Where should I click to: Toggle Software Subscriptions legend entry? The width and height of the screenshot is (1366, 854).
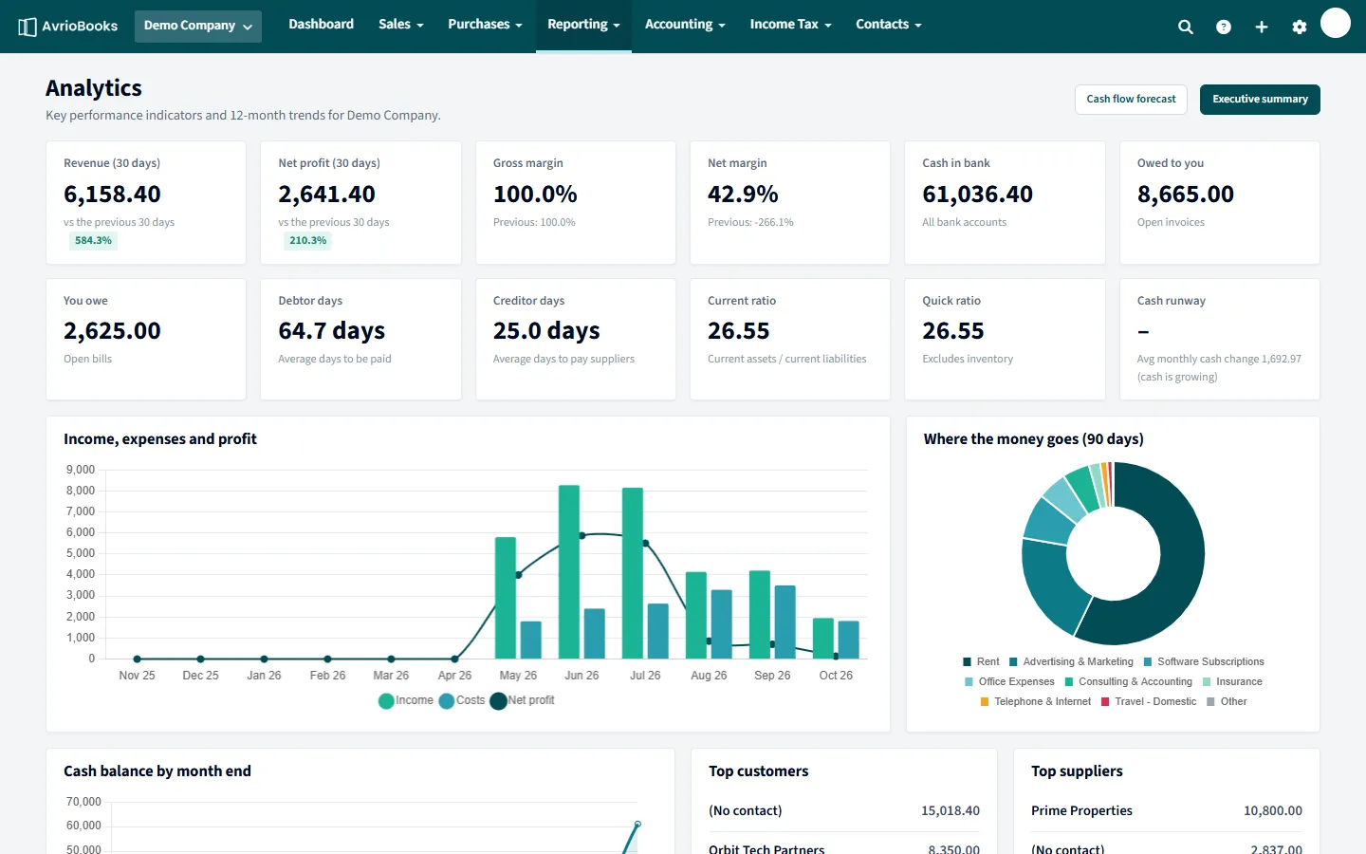(1204, 661)
